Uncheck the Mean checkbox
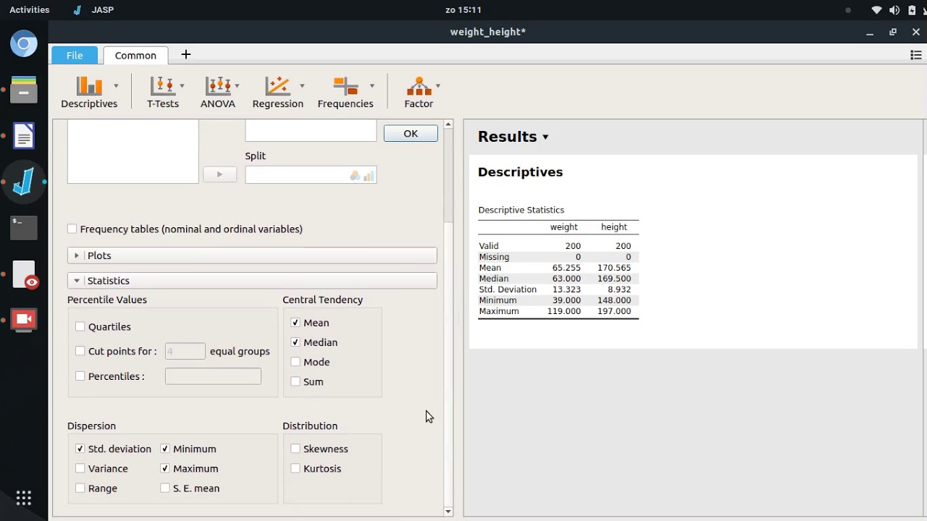The width and height of the screenshot is (927, 521). (295, 323)
